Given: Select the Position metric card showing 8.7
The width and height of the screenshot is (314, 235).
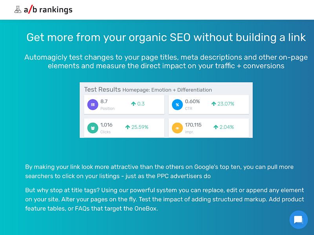Looking at the screenshot, I should pos(124,104).
